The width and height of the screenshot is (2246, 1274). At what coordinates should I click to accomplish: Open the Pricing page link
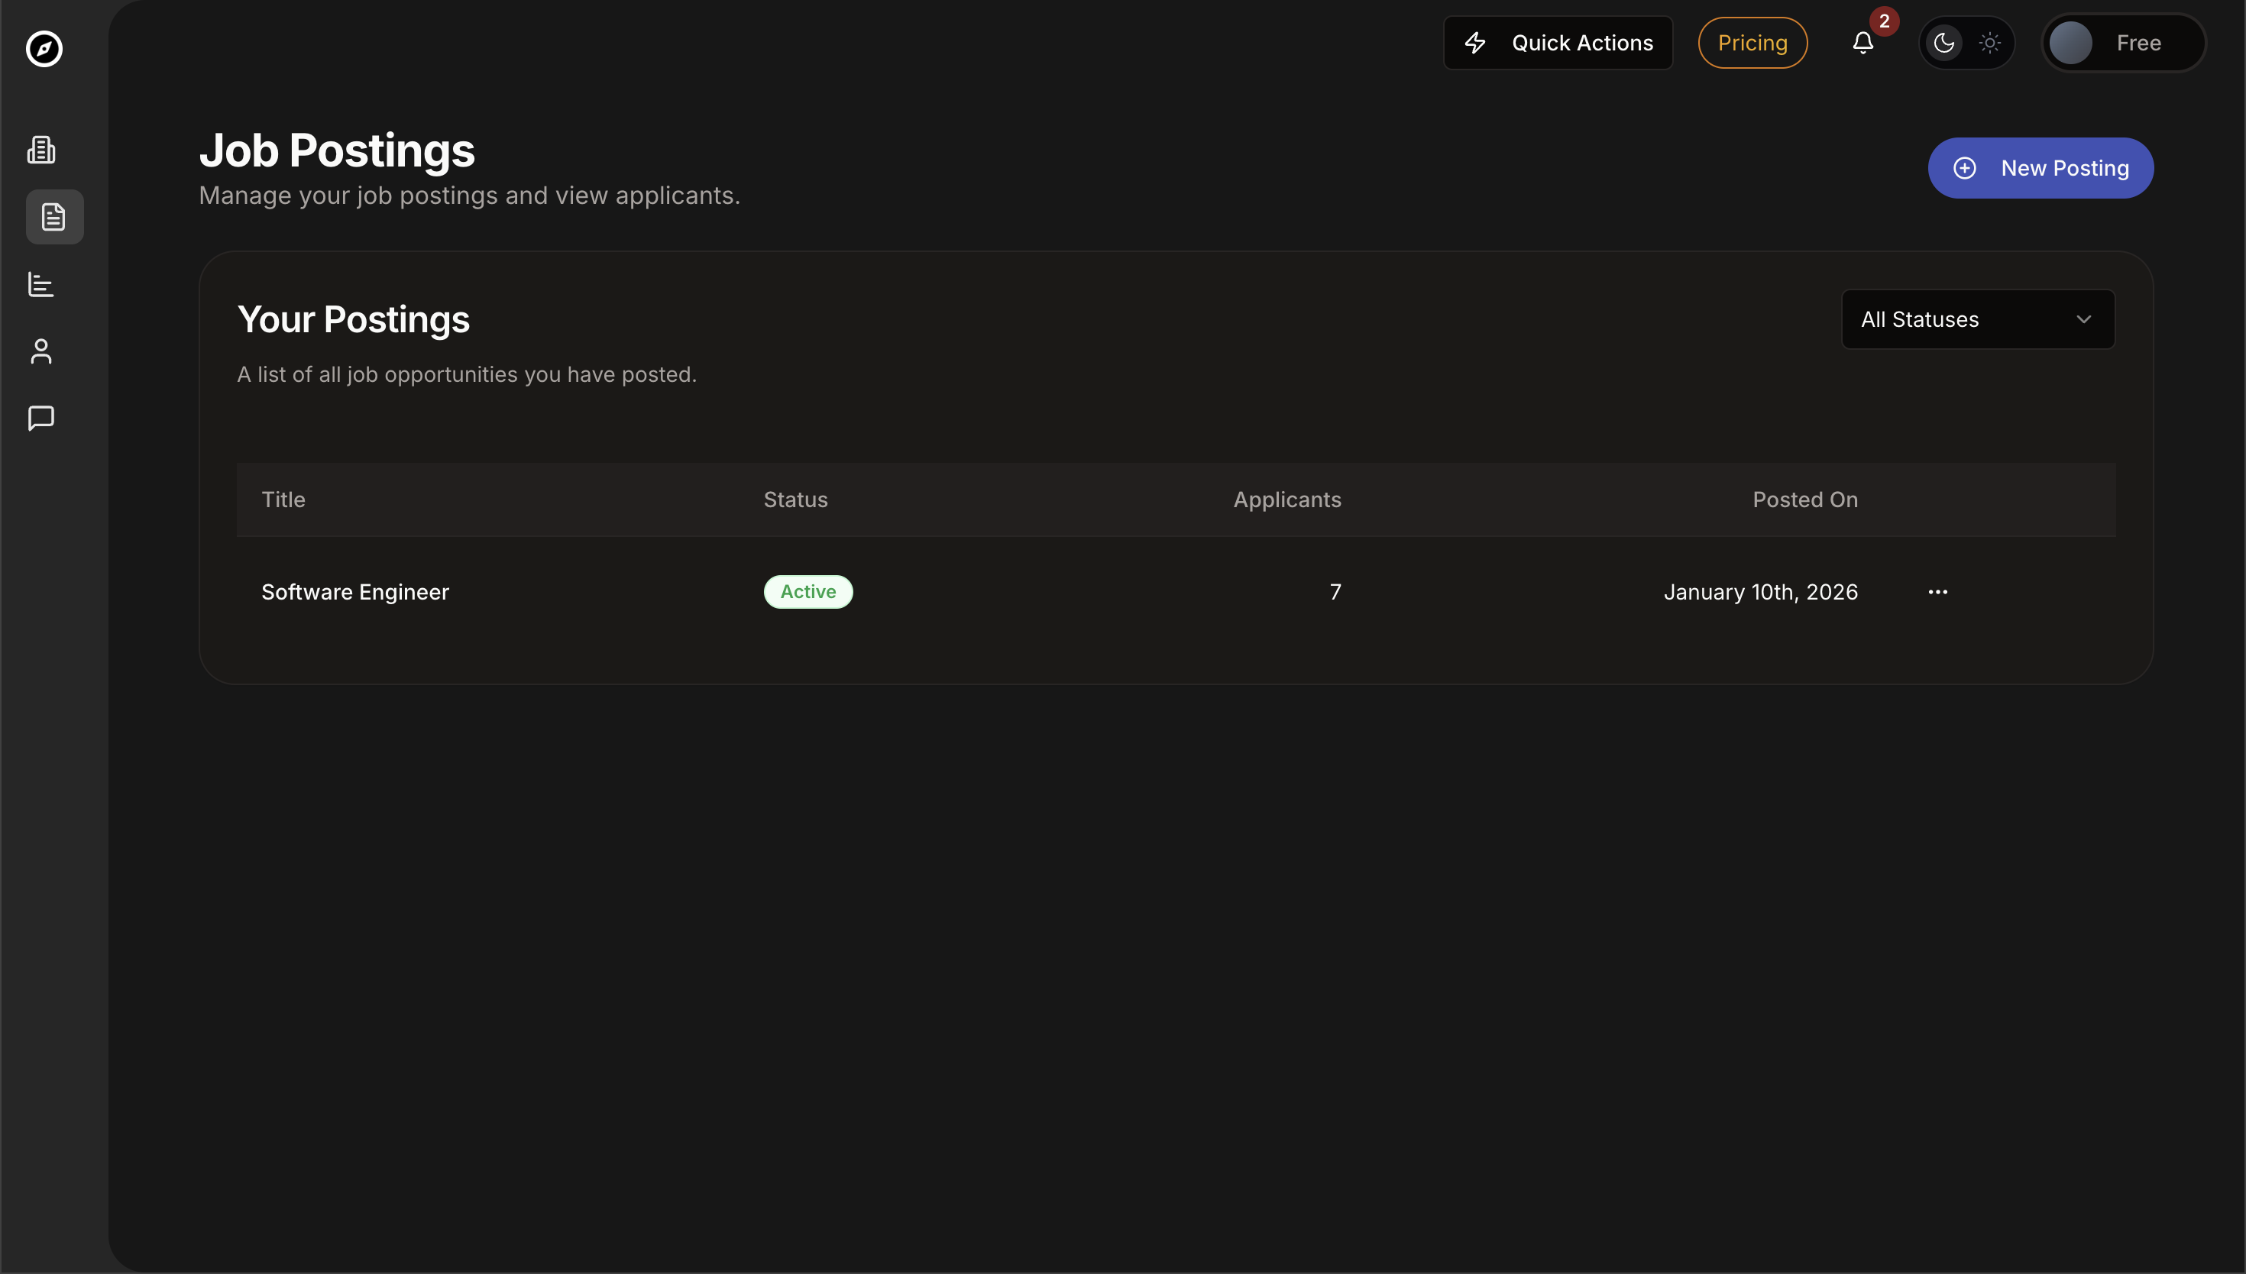point(1752,43)
